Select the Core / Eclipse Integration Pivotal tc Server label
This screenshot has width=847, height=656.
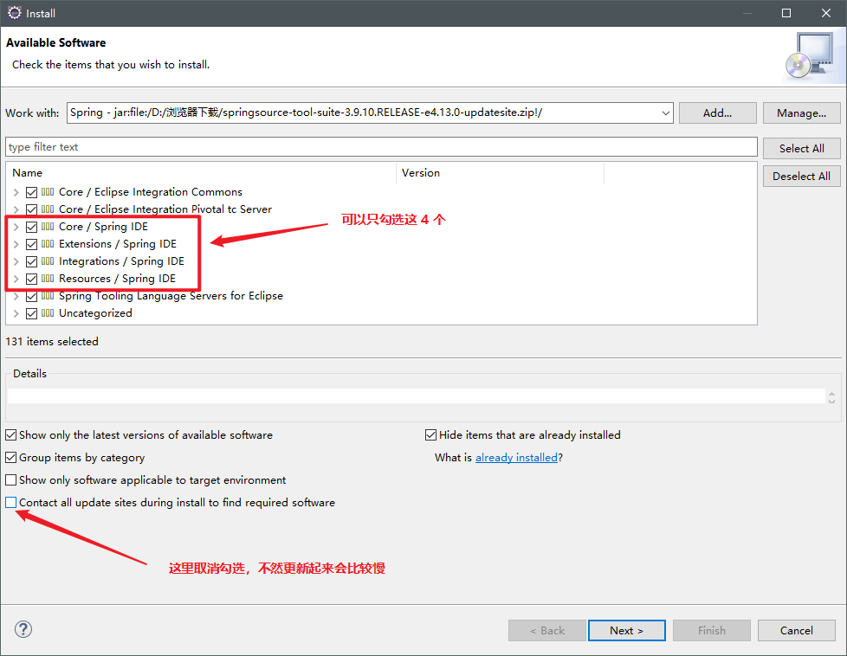pos(165,209)
